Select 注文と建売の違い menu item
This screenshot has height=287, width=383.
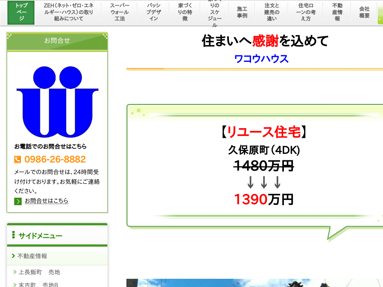pyautogui.click(x=272, y=12)
